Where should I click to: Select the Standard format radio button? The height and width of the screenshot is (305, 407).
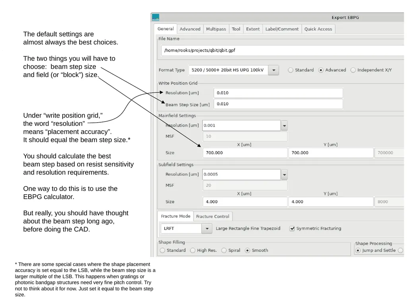point(291,70)
